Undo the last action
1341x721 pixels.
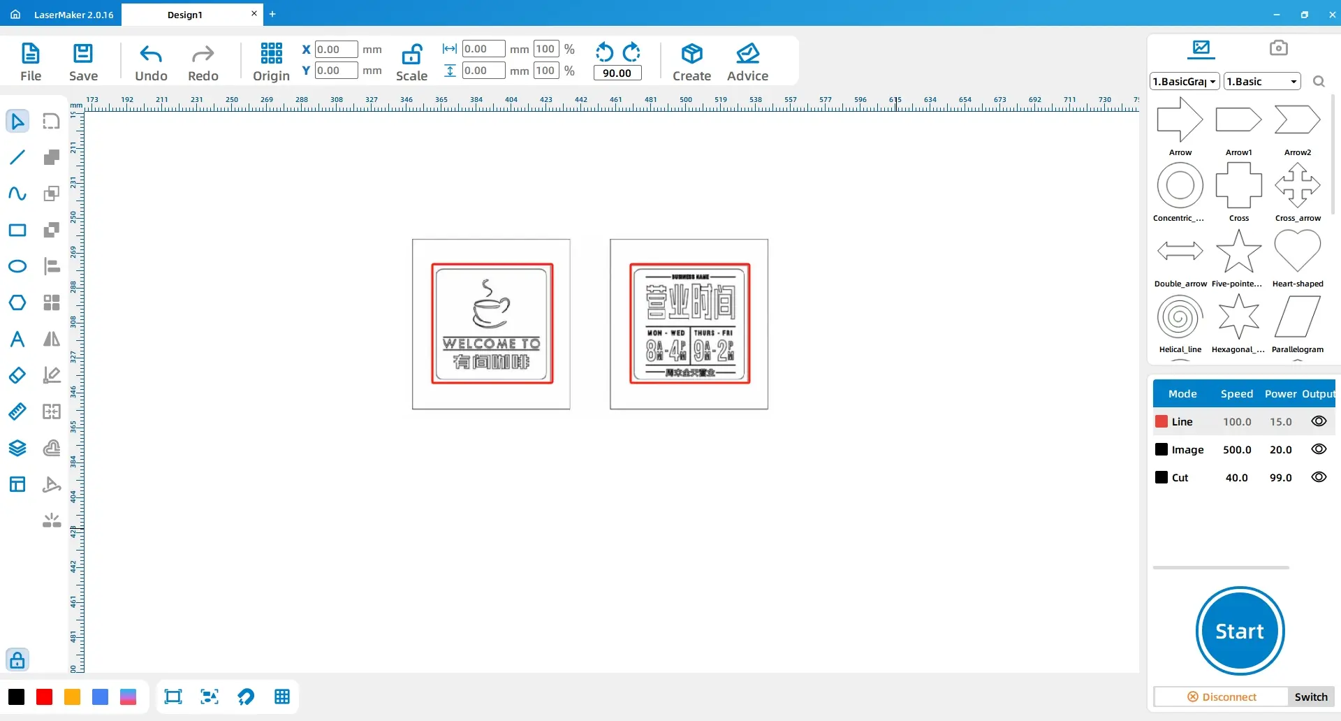pyautogui.click(x=151, y=63)
